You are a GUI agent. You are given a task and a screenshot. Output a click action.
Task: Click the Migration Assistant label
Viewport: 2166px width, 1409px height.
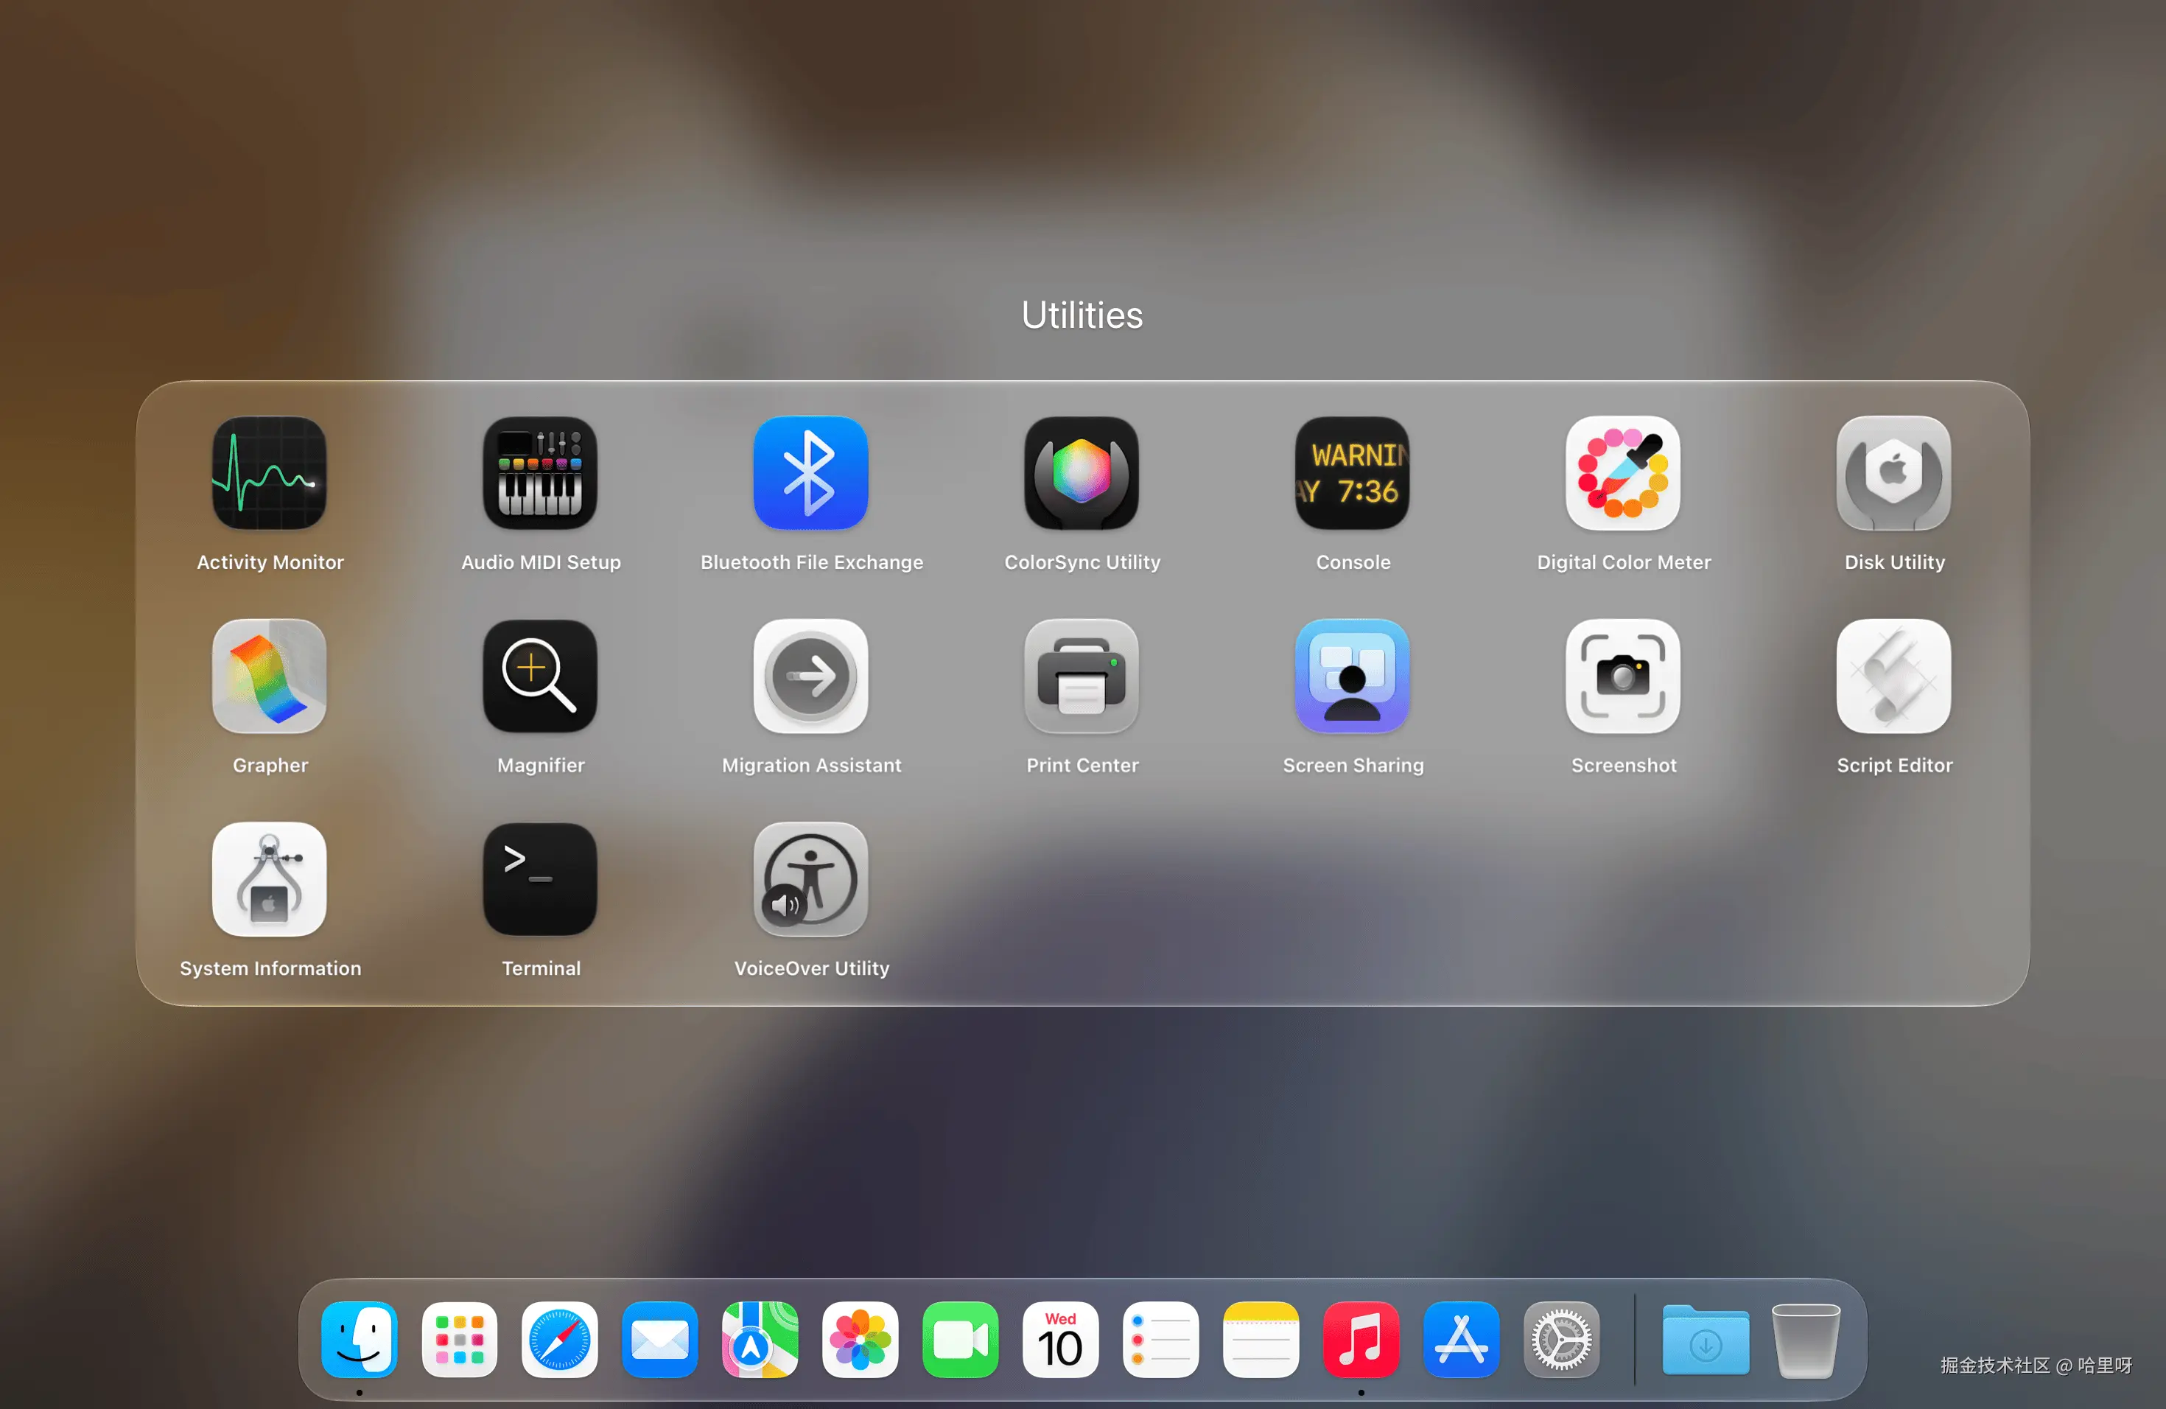pos(811,765)
